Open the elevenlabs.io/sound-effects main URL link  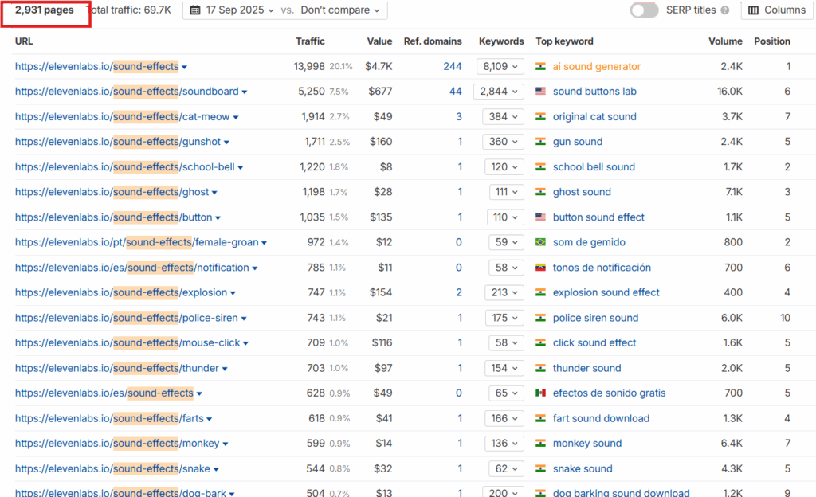[x=96, y=67]
